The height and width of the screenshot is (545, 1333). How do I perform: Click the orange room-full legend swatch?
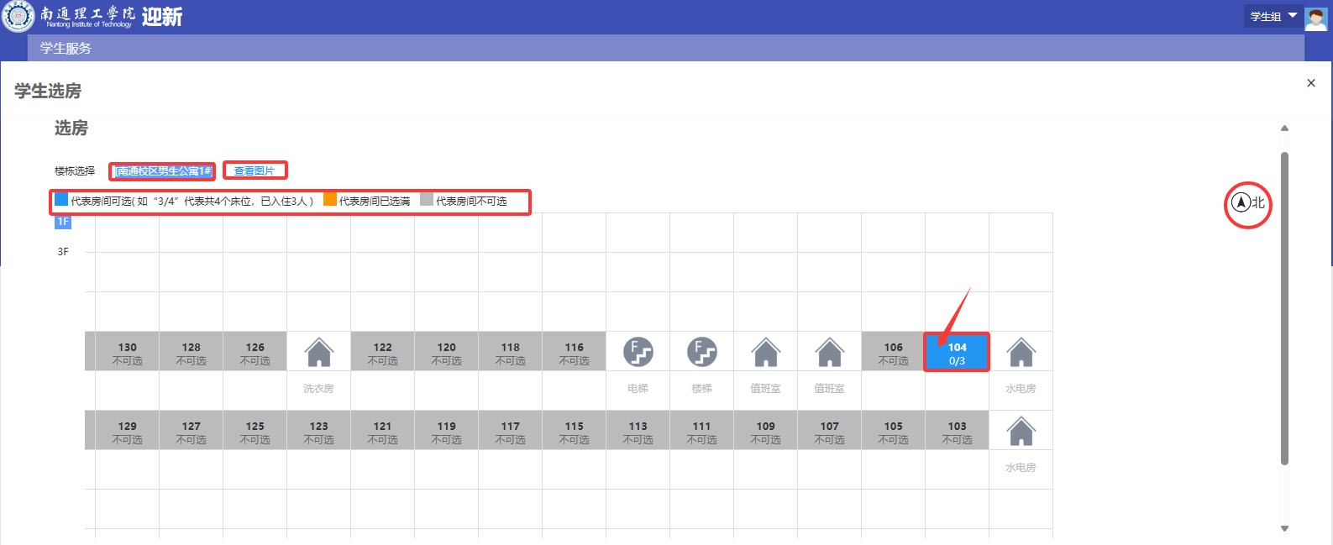(330, 200)
